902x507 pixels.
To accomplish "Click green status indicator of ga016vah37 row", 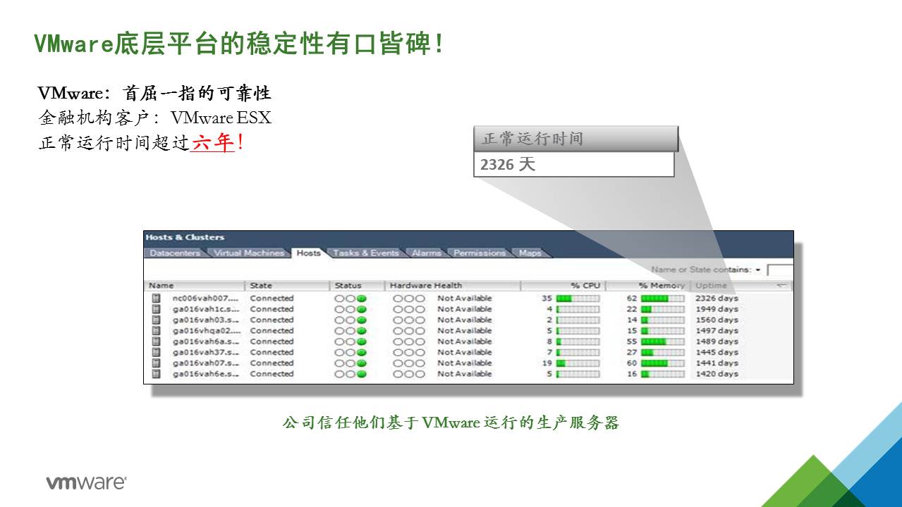I will [x=362, y=352].
